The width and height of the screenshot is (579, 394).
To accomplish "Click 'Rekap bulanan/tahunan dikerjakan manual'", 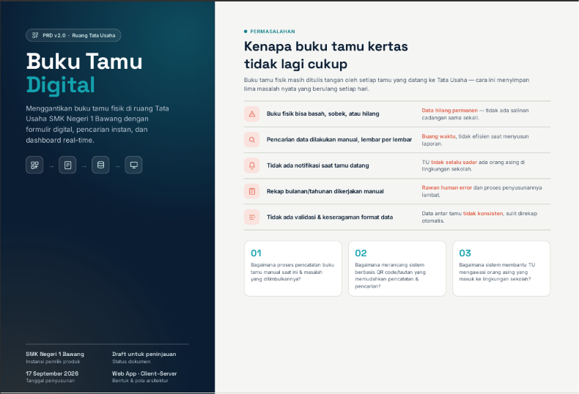I will pos(325,191).
